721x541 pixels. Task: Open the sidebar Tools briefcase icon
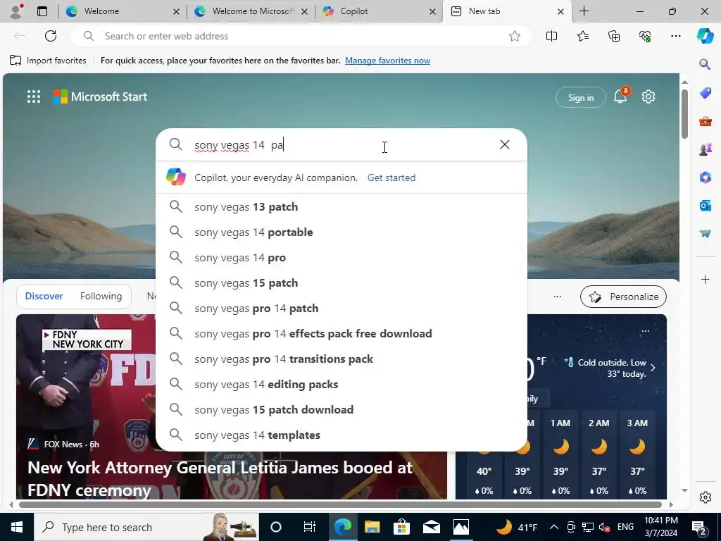(705, 121)
